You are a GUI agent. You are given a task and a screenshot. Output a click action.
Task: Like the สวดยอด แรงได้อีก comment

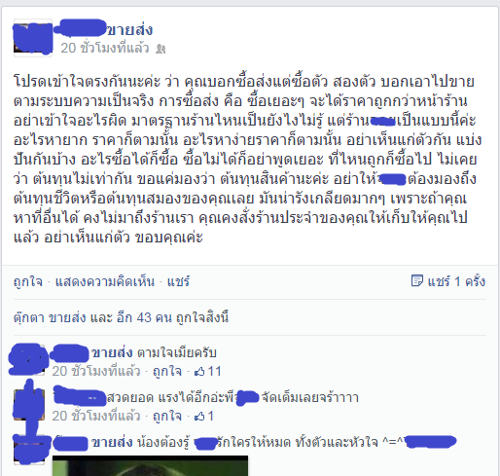coord(167,417)
